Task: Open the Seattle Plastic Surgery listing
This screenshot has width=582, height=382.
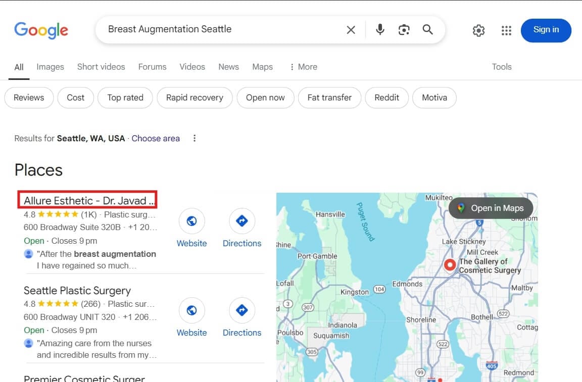Action: click(x=77, y=290)
